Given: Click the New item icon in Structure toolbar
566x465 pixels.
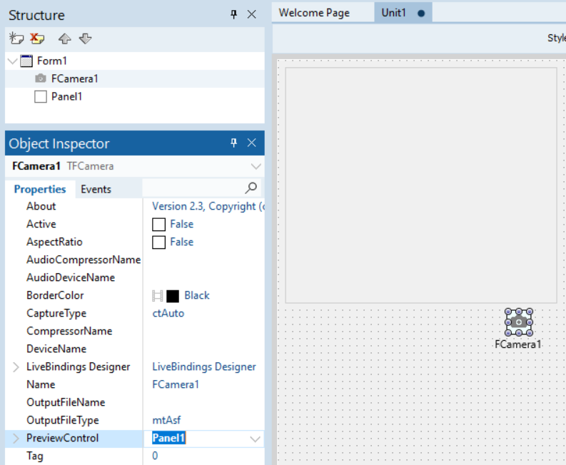Looking at the screenshot, I should point(16,39).
